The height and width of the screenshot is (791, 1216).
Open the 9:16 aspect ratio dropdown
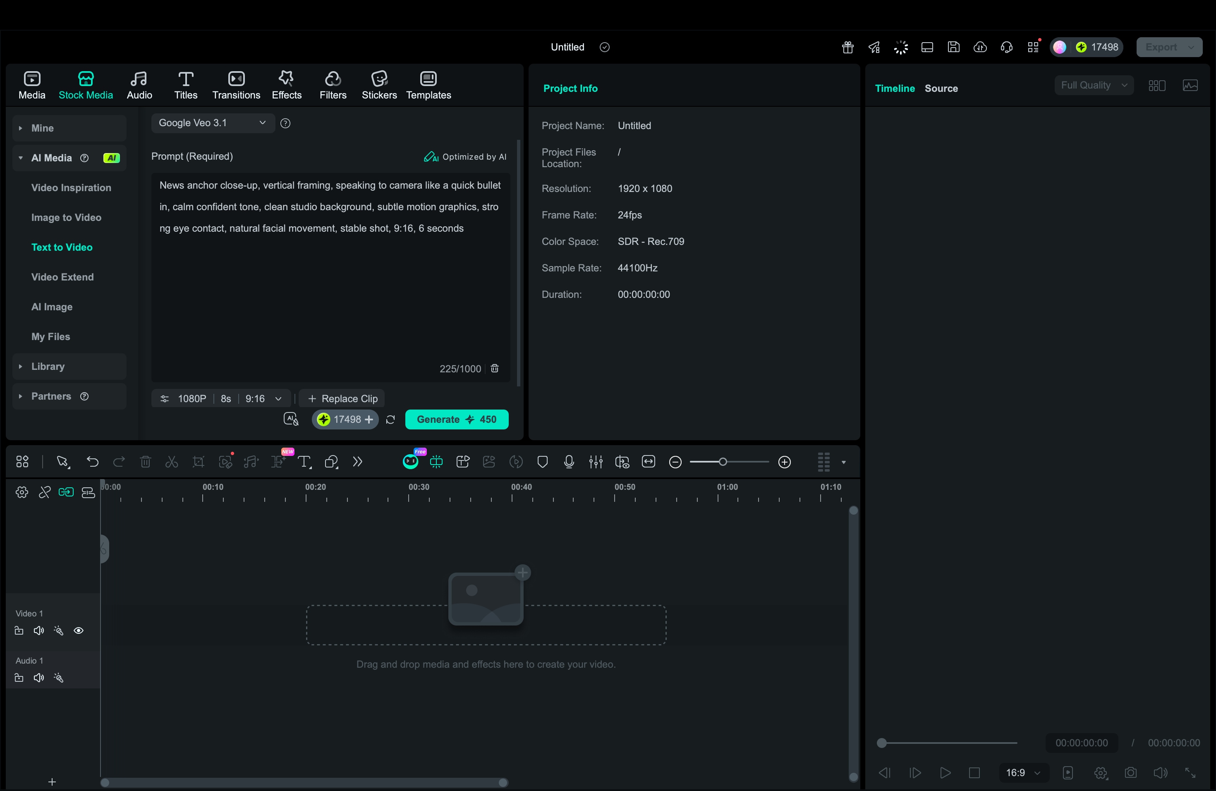click(262, 398)
